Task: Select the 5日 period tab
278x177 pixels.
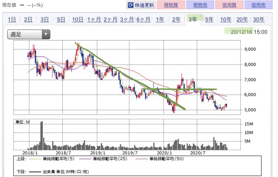Action: coord(61,19)
